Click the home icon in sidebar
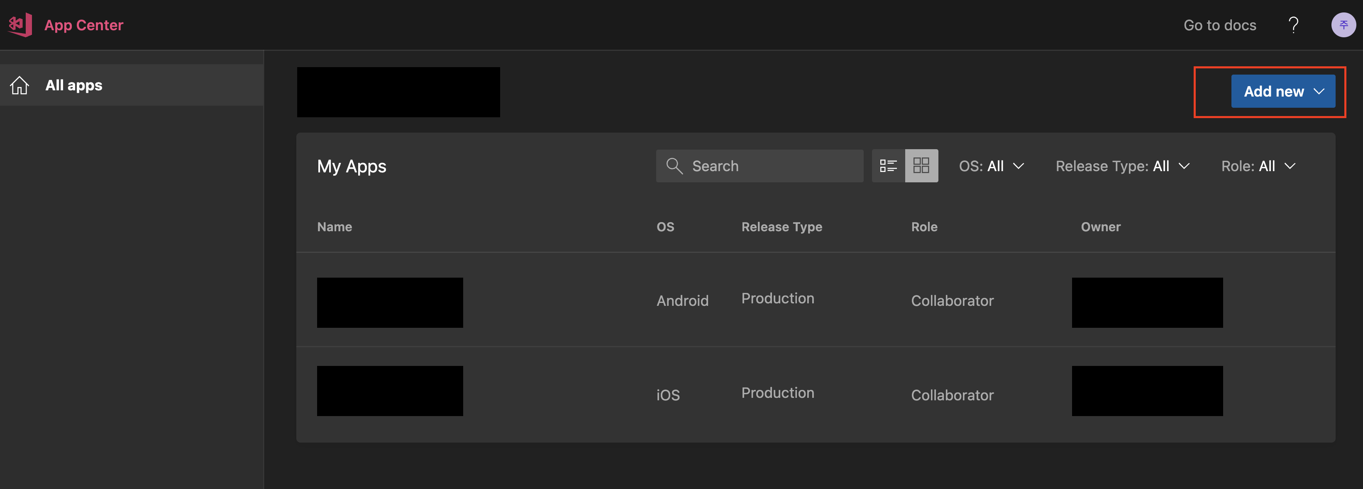 (20, 85)
